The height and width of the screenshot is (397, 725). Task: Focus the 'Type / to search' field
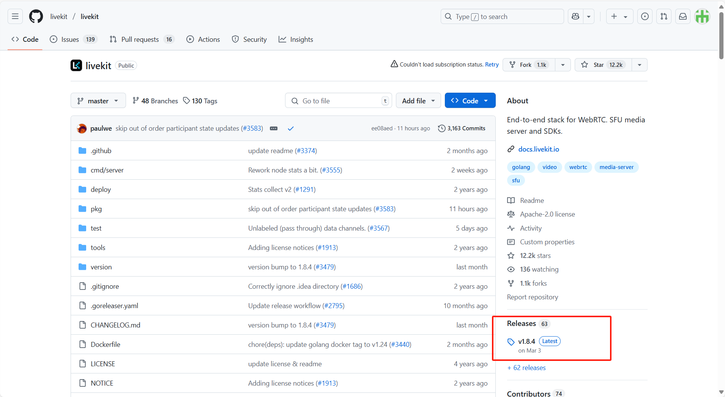point(502,16)
